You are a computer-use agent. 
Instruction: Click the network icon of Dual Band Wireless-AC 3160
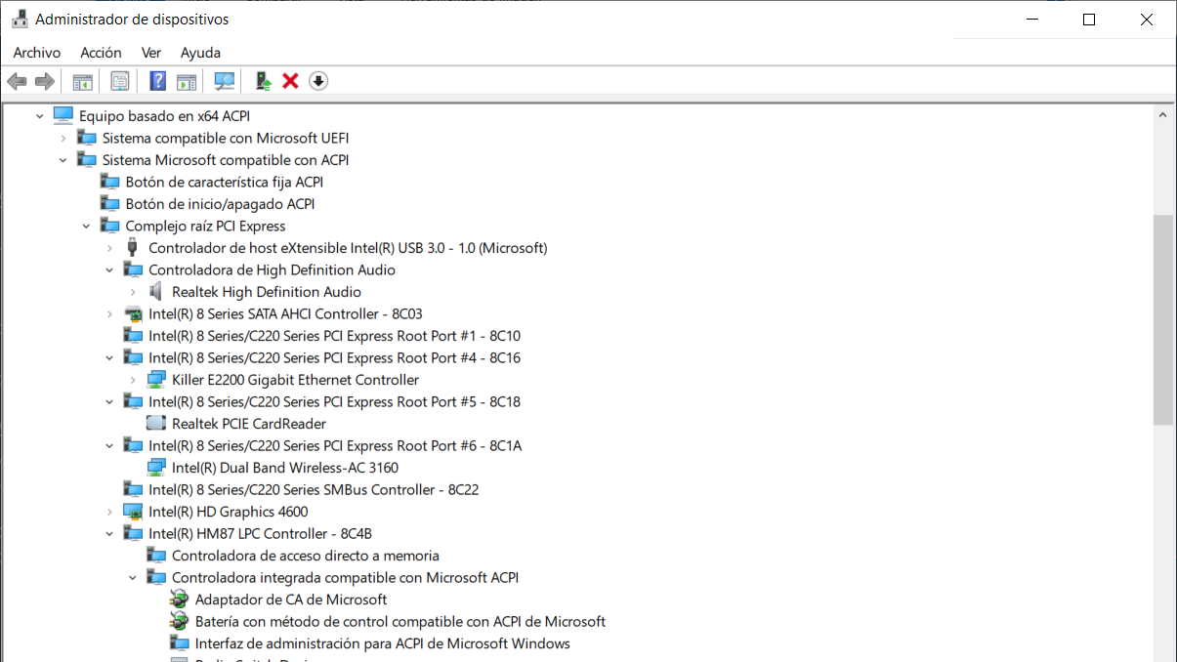coord(156,468)
